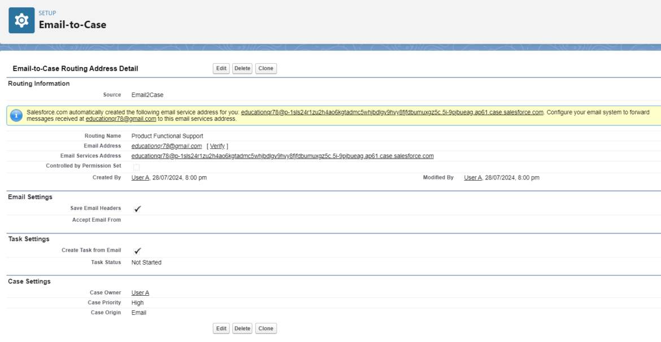
Task: Click the Edit button beneath Case Settings
Action: click(x=221, y=328)
